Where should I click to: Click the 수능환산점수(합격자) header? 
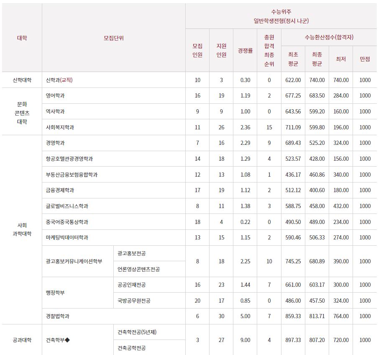pyautogui.click(x=329, y=37)
